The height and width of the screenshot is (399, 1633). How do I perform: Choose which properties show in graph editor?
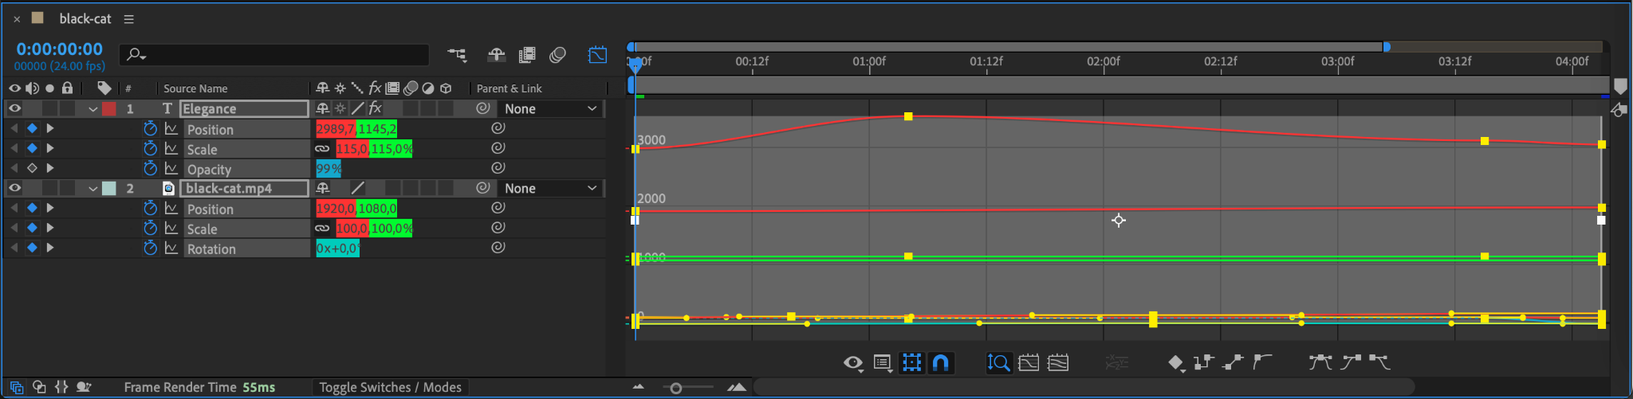[853, 363]
